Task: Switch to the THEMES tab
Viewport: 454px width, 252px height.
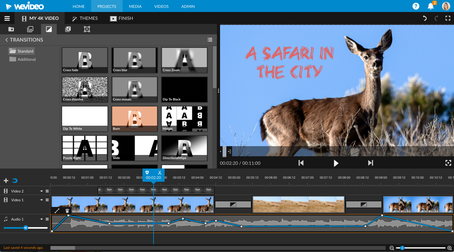Action: pyautogui.click(x=84, y=18)
